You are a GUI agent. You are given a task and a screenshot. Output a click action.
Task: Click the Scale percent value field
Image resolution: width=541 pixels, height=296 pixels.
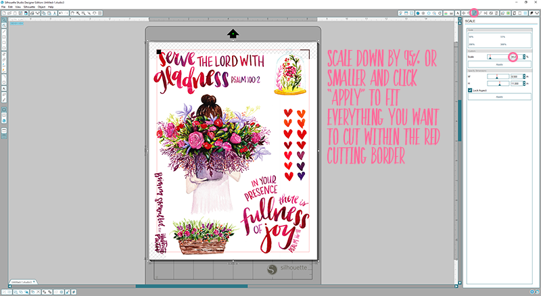[516, 57]
